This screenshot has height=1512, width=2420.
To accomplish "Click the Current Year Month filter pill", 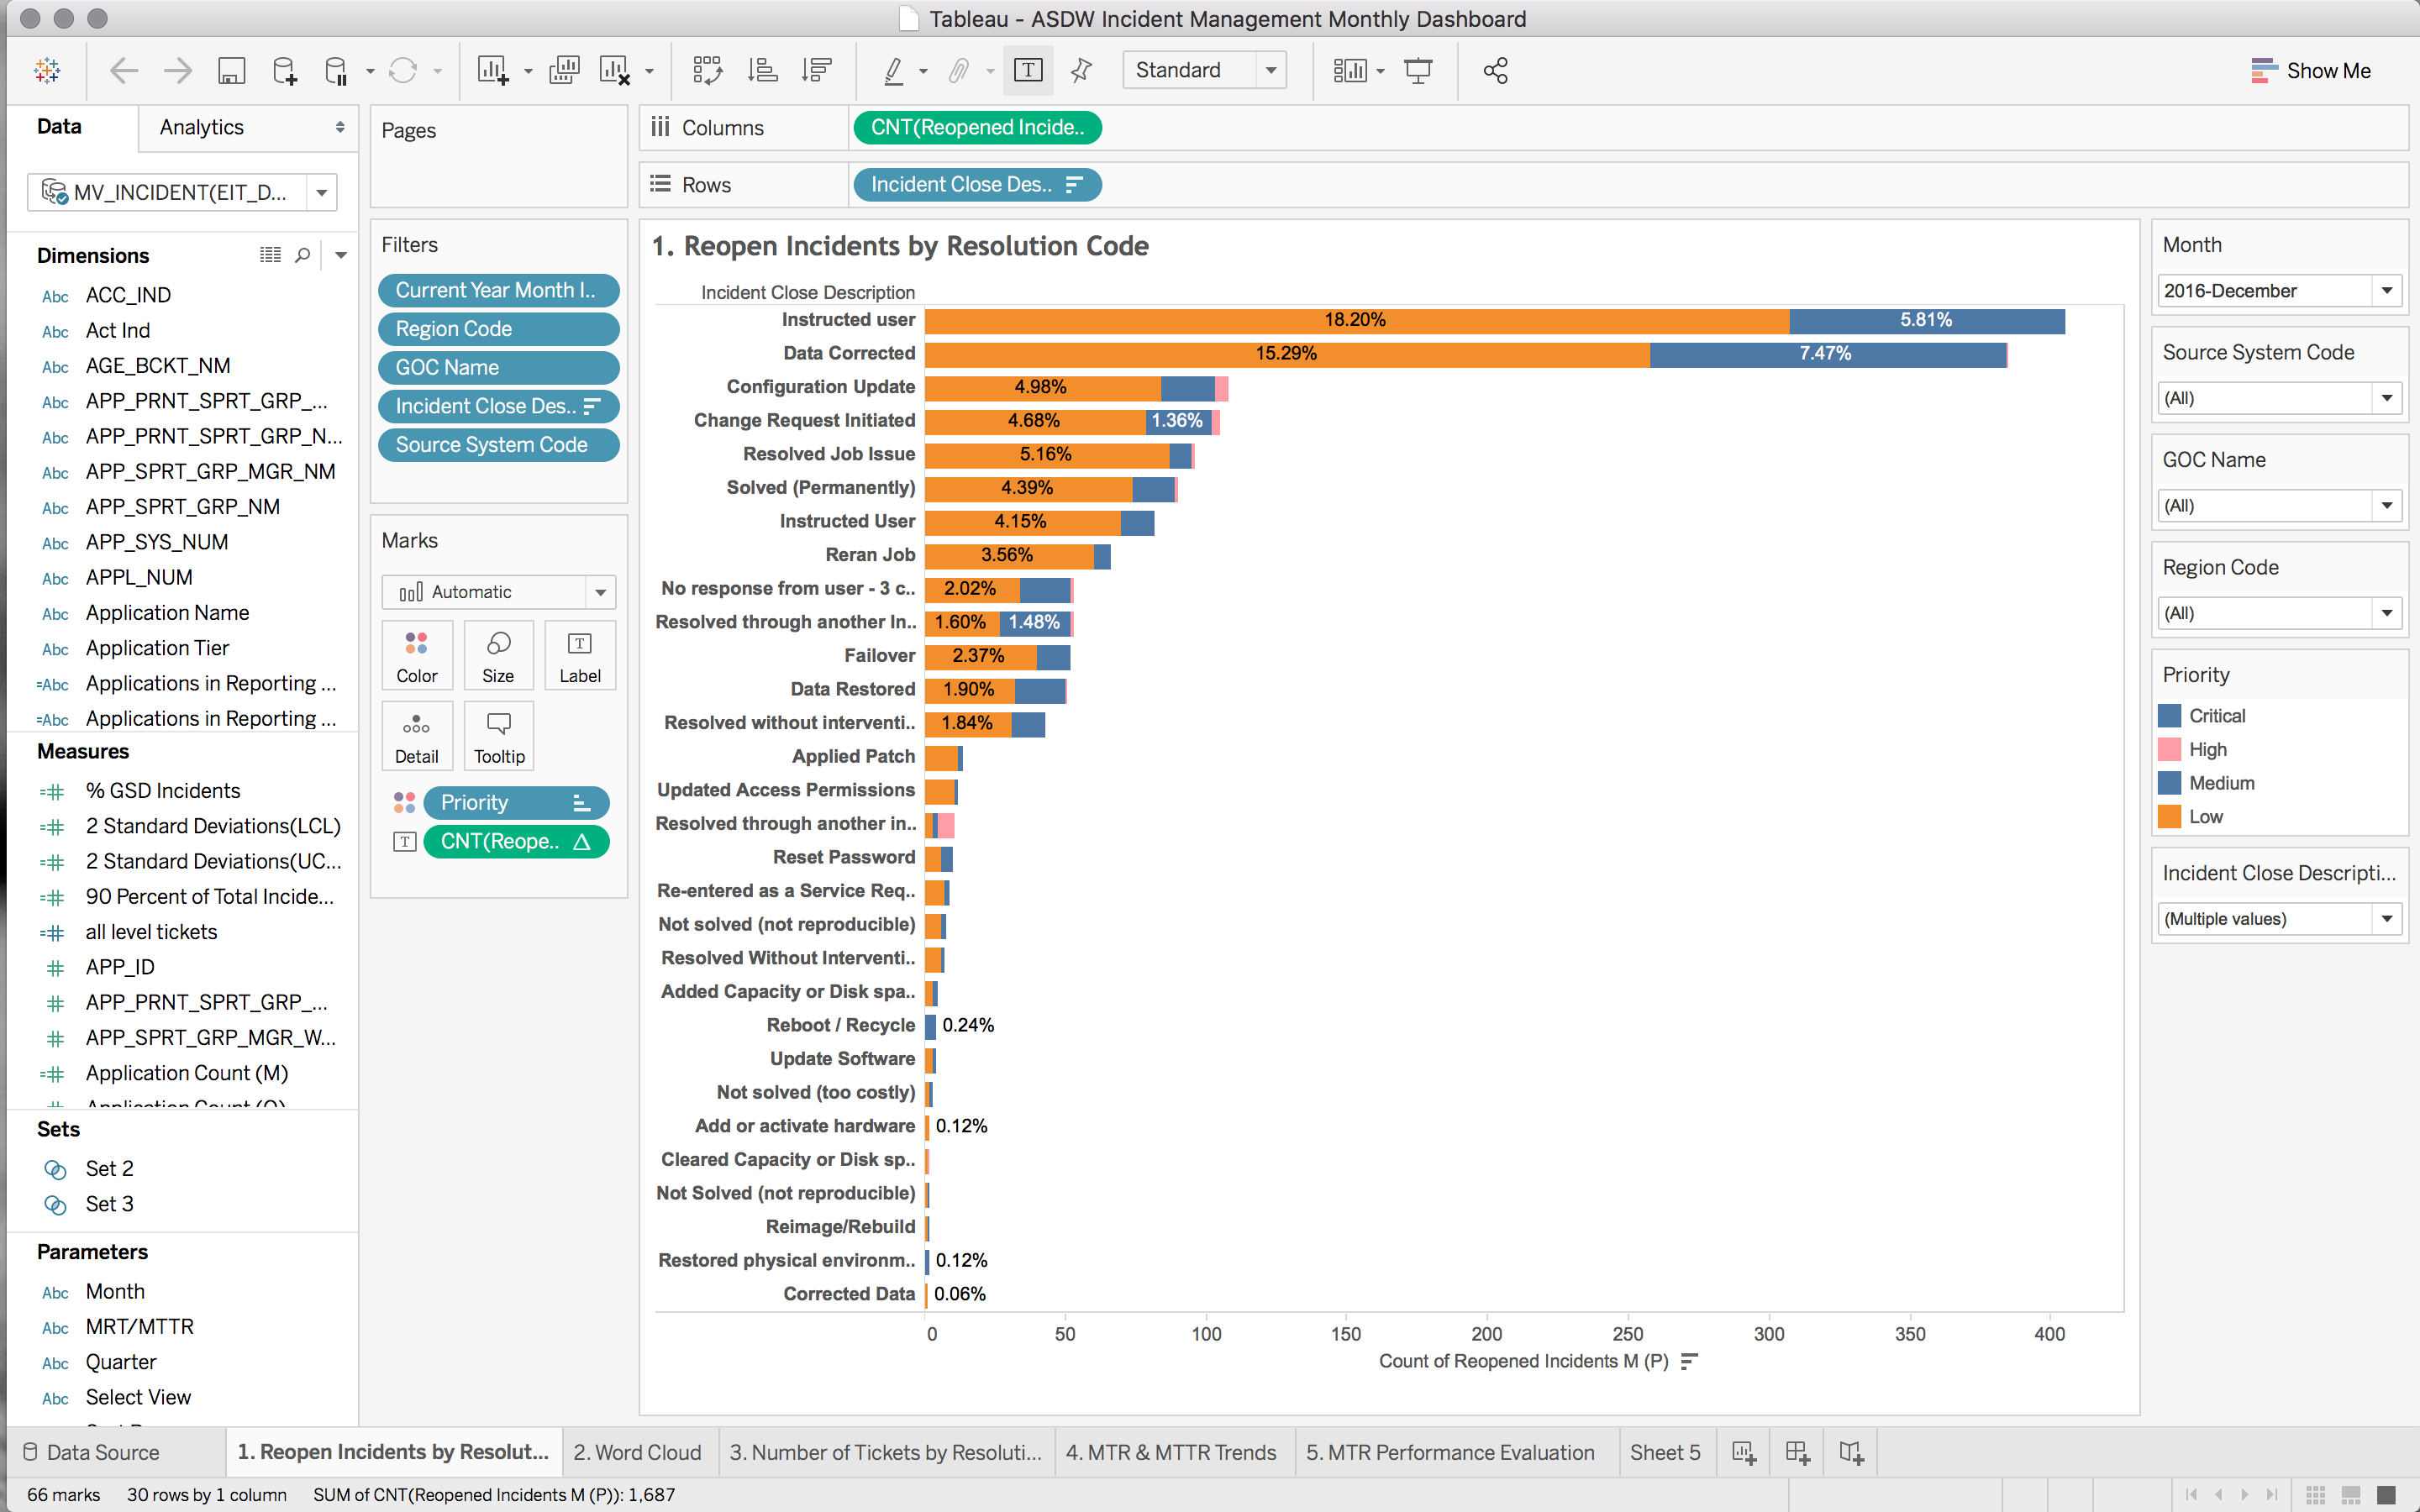I will [498, 290].
